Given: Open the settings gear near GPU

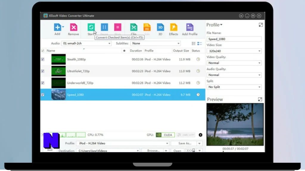Looking at the screenshot, I should pyautogui.click(x=200, y=135).
